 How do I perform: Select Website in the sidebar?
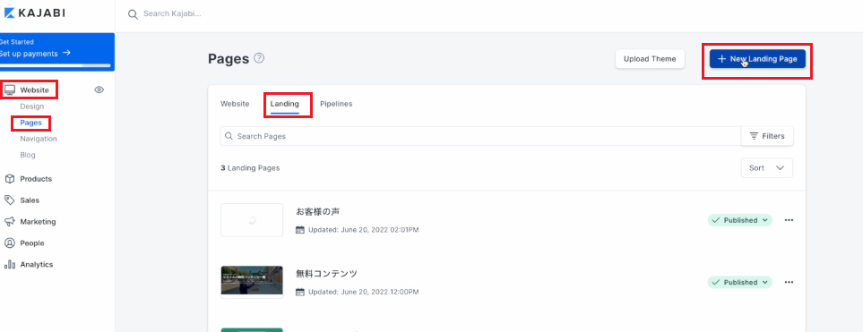[34, 90]
